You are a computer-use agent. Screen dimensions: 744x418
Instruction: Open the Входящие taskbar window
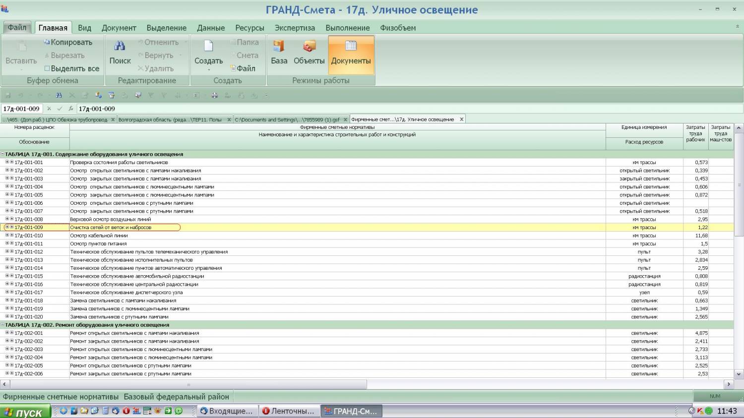tap(227, 411)
